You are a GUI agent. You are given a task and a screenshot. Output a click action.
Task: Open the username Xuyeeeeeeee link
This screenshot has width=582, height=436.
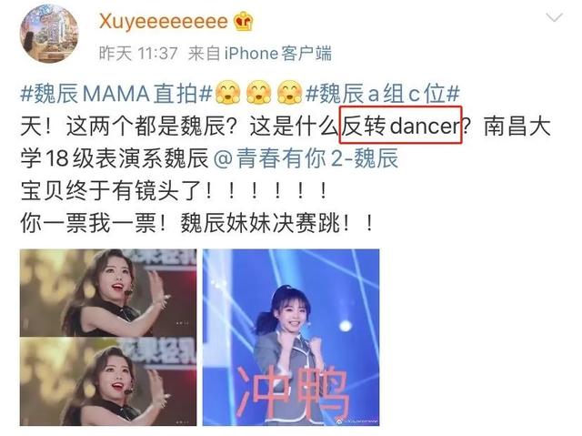[x=164, y=22]
